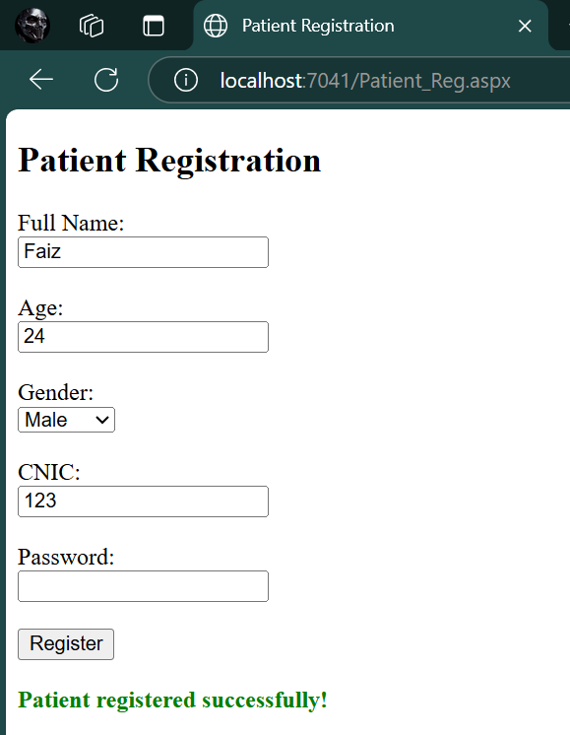
Task: Toggle the vertical tabs icon
Action: 154,26
